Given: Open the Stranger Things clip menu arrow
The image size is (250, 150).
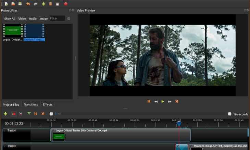Looking at the screenshot, I should pos(191,146).
